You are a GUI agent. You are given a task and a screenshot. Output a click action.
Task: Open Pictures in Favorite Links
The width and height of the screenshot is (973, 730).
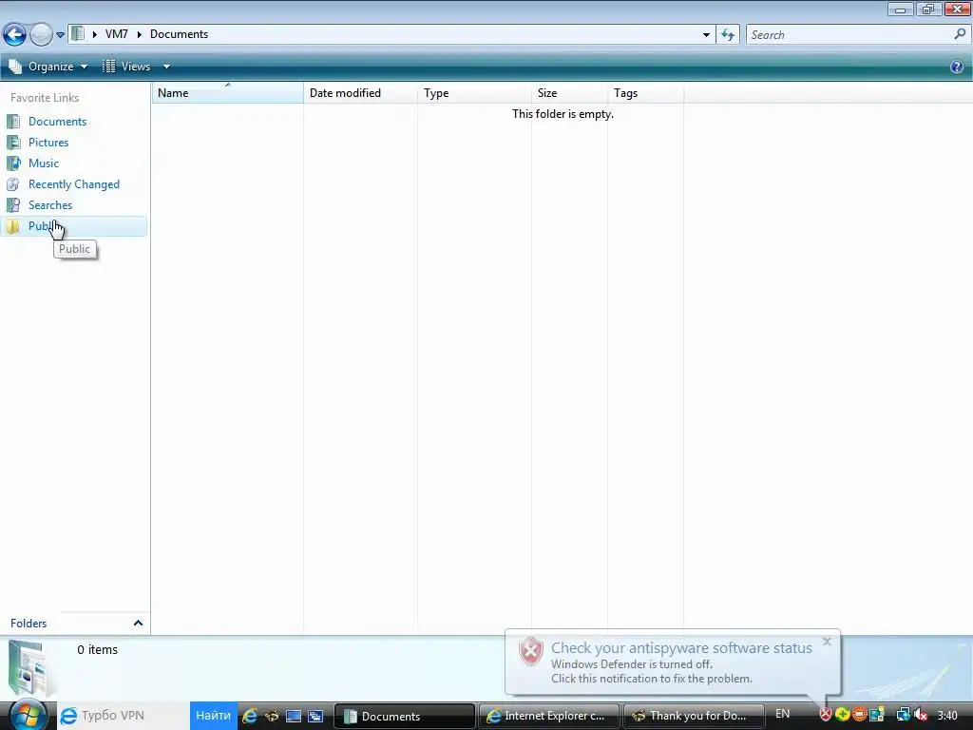[48, 143]
